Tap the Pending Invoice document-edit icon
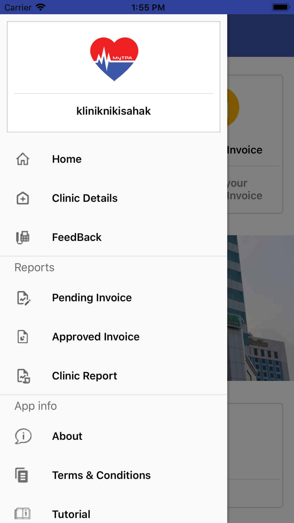This screenshot has width=294, height=523. pos(23,298)
